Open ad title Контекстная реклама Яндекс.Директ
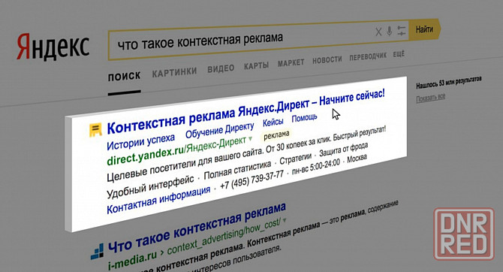 (x=245, y=112)
